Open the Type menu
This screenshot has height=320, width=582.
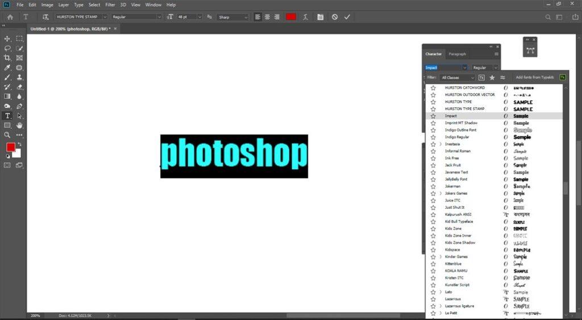click(78, 5)
